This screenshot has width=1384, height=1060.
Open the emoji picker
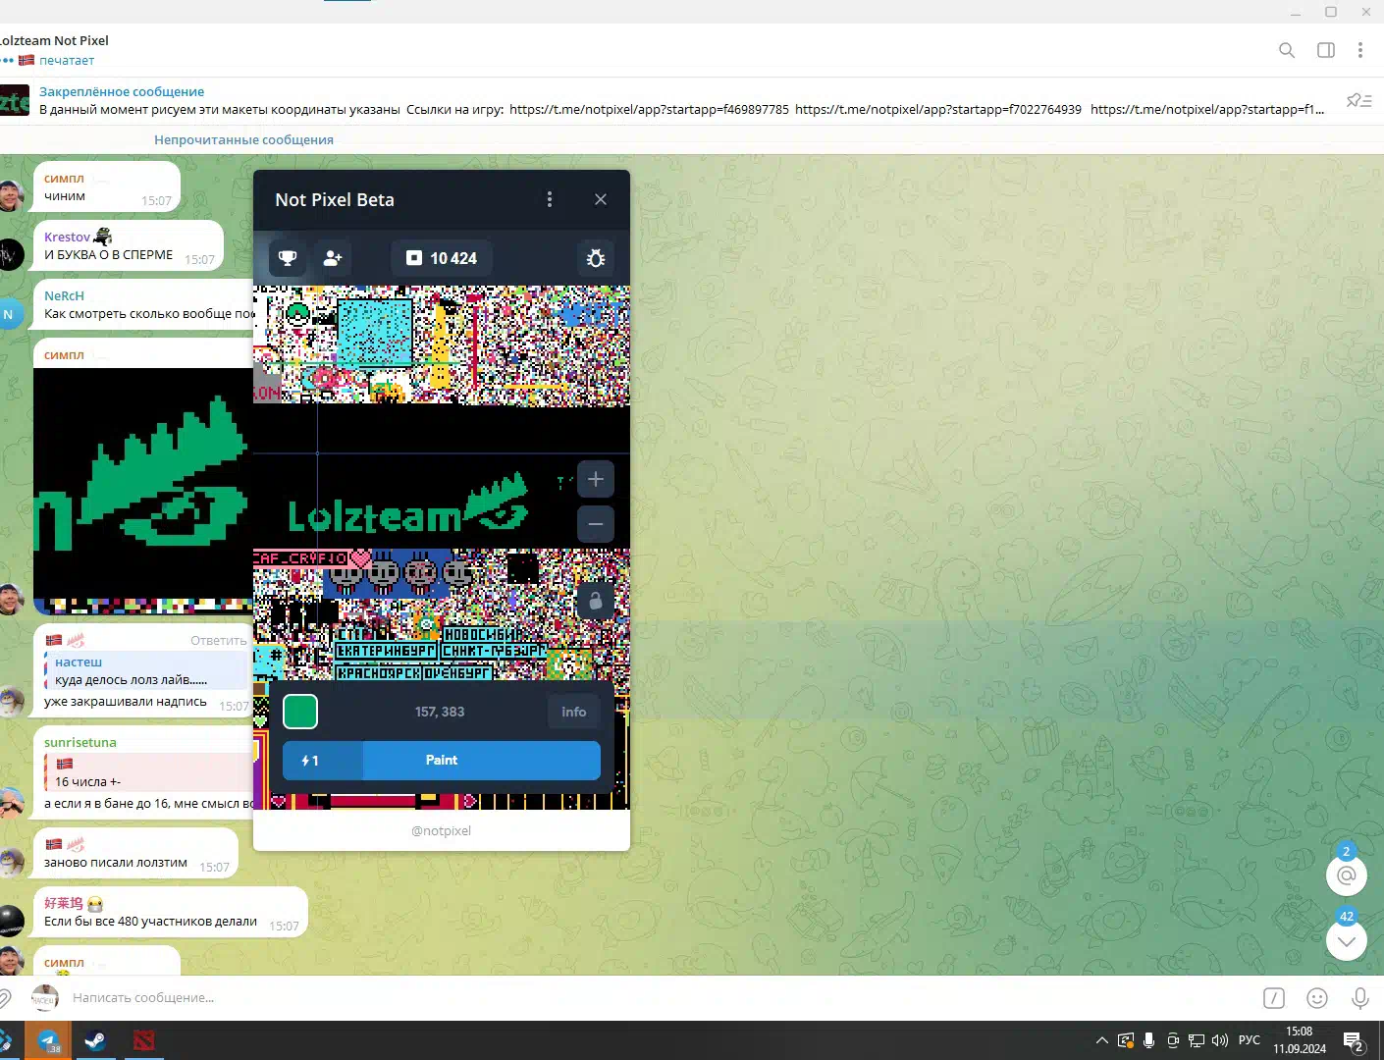[1317, 998]
